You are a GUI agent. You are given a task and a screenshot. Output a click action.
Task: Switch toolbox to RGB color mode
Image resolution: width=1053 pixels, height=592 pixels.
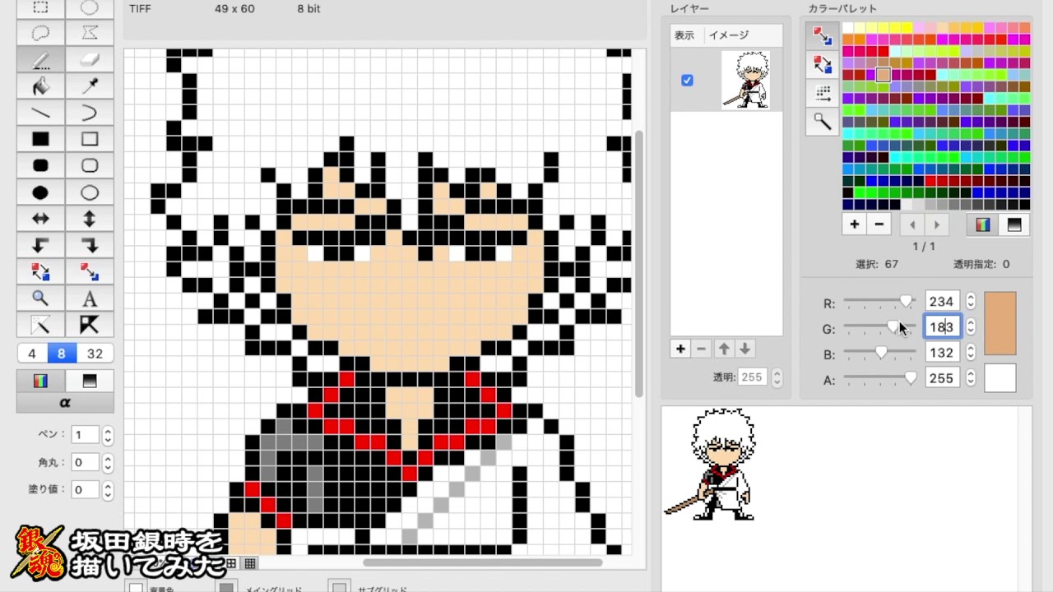40,381
